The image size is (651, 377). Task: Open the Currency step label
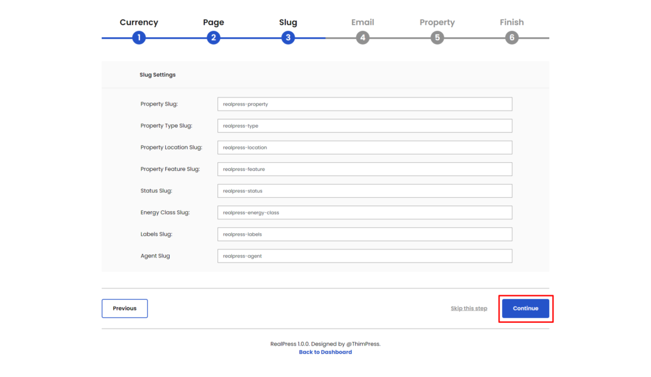pyautogui.click(x=139, y=23)
